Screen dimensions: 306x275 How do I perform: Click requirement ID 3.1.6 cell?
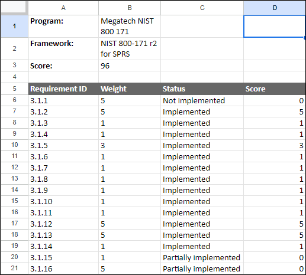(63, 156)
